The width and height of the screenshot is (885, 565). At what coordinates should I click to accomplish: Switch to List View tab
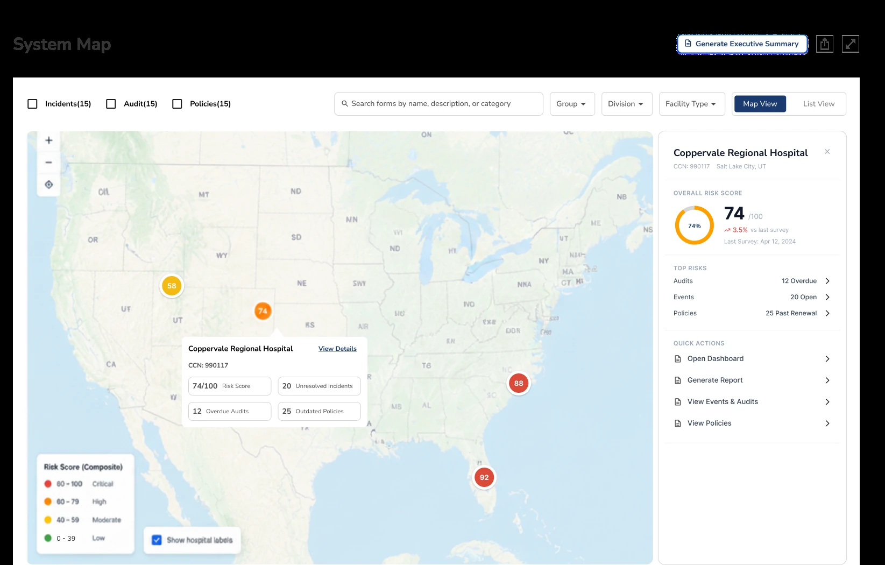coord(819,104)
